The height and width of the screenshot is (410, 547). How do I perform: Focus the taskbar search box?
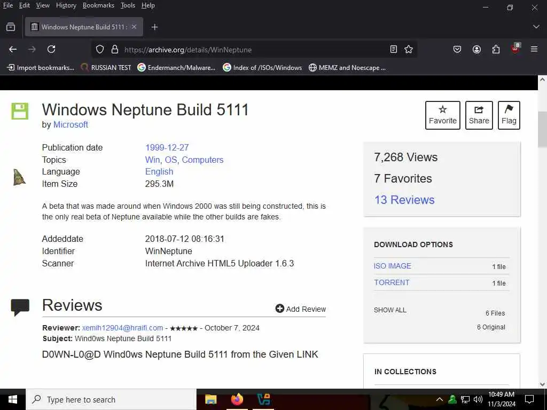click(111, 399)
